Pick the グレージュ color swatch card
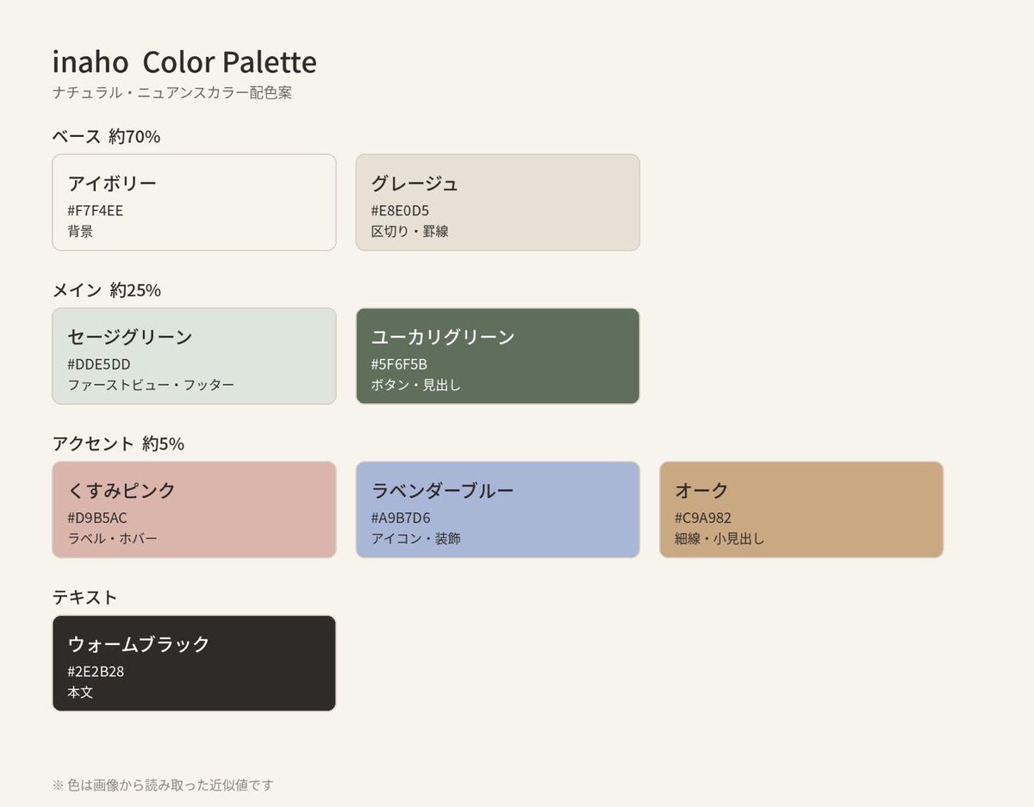The width and height of the screenshot is (1034, 807). tap(498, 202)
